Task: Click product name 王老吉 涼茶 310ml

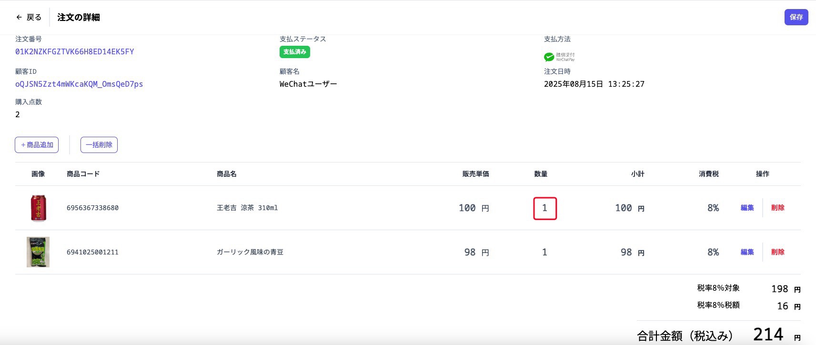Action: tap(247, 208)
